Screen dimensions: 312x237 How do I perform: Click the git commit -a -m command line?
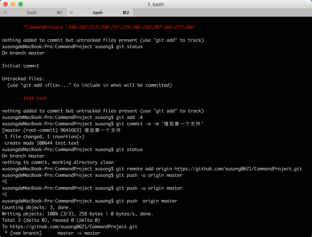click(103, 124)
